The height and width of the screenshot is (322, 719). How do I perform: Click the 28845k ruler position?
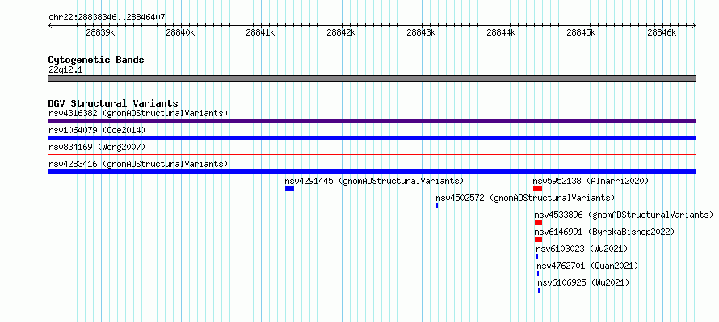[582, 32]
